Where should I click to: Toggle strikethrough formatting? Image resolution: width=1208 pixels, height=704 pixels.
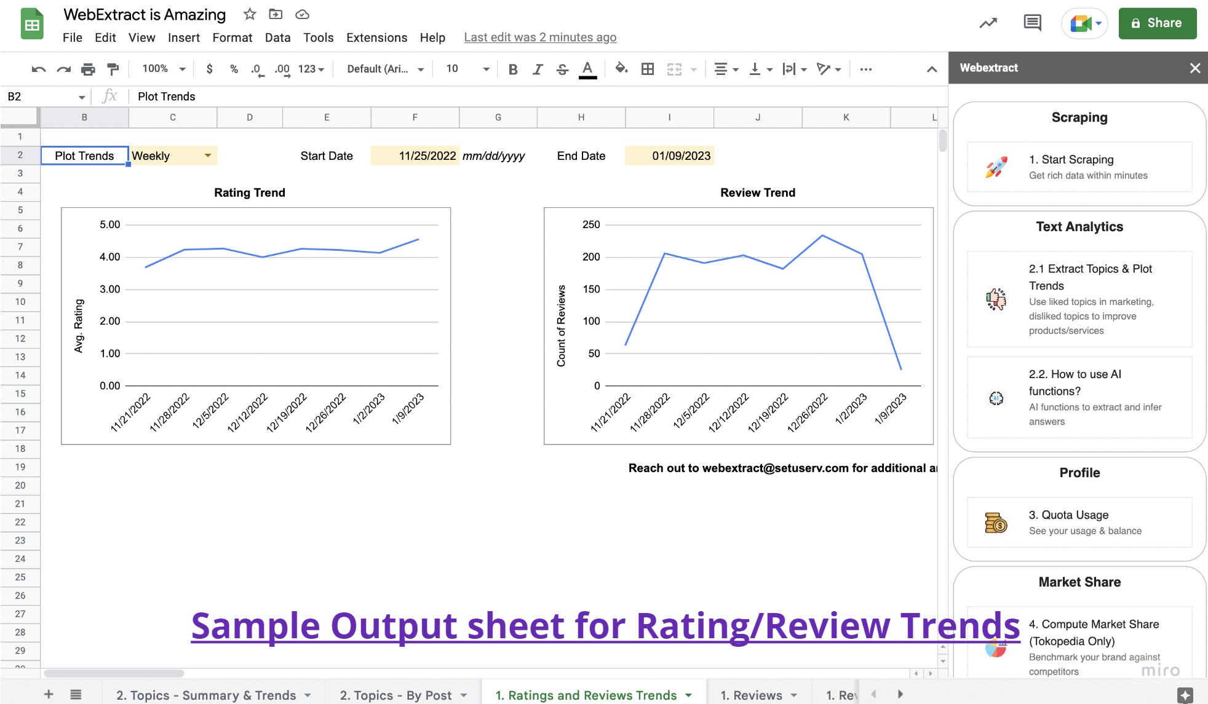(562, 69)
